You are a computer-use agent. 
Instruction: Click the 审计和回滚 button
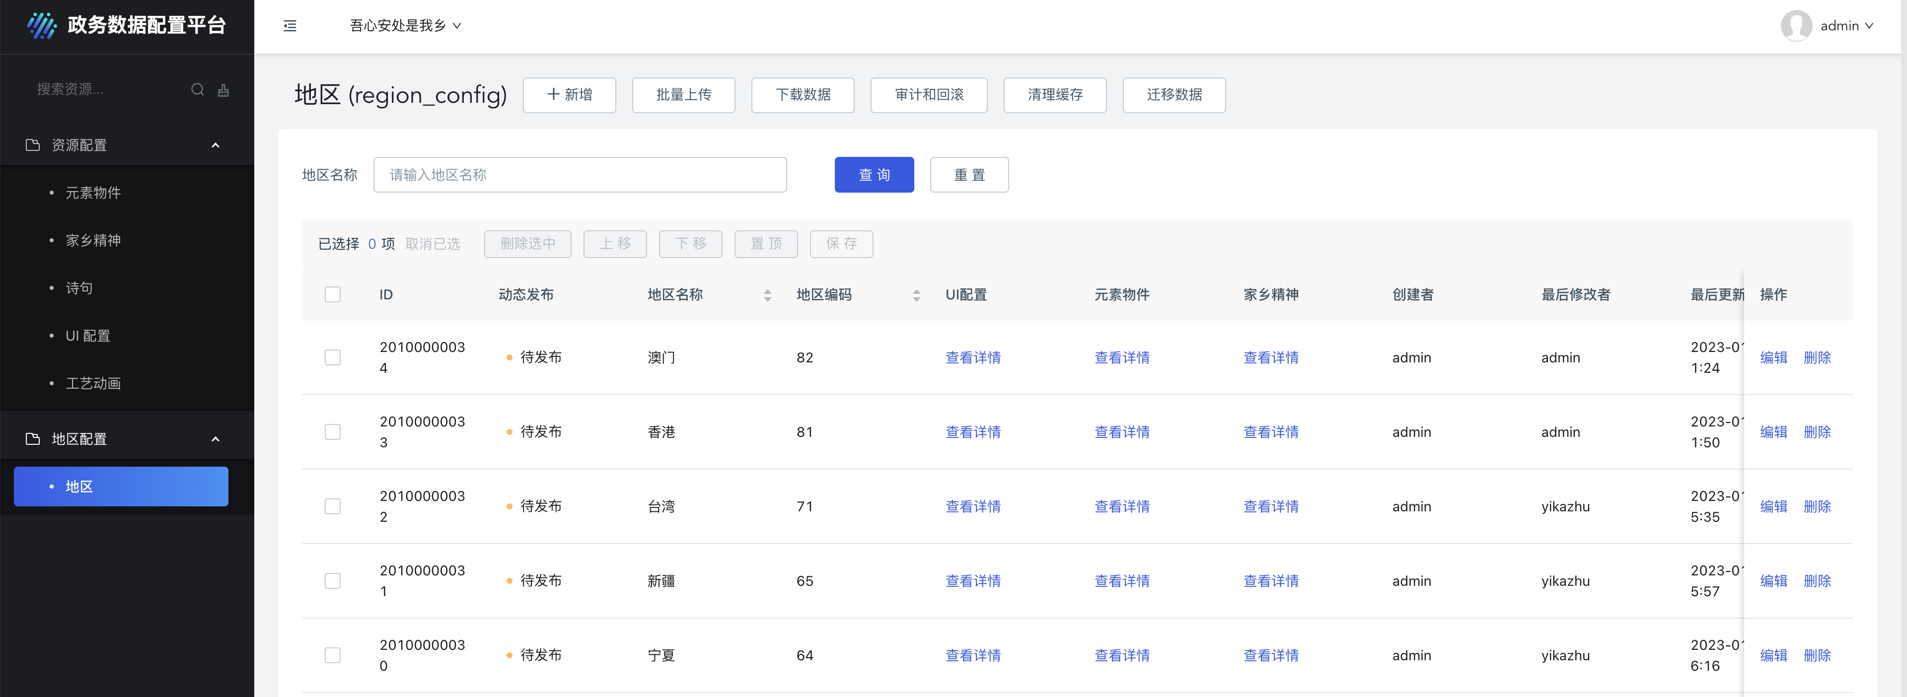928,95
